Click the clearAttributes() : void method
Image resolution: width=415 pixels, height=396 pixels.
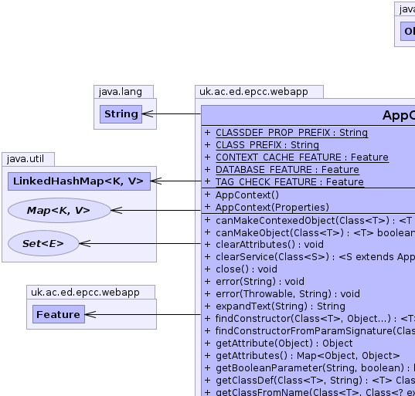[x=270, y=245]
